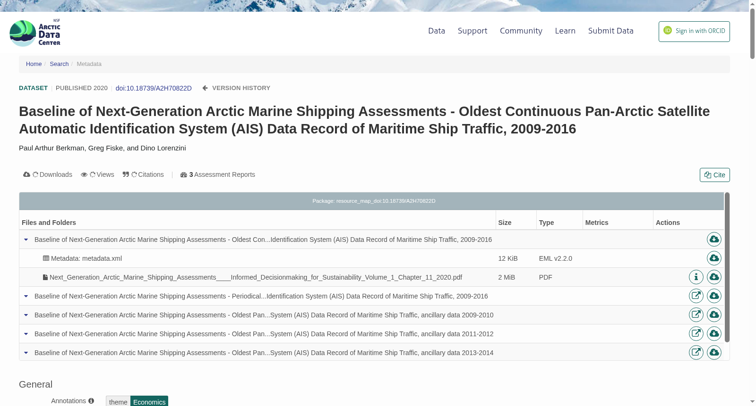The width and height of the screenshot is (756, 406).
Task: Click the Cite button
Action: point(715,175)
